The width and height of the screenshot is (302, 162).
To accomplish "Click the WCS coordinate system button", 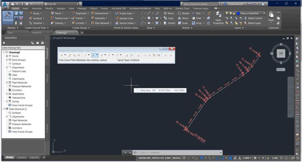I will (x=281, y=69).
